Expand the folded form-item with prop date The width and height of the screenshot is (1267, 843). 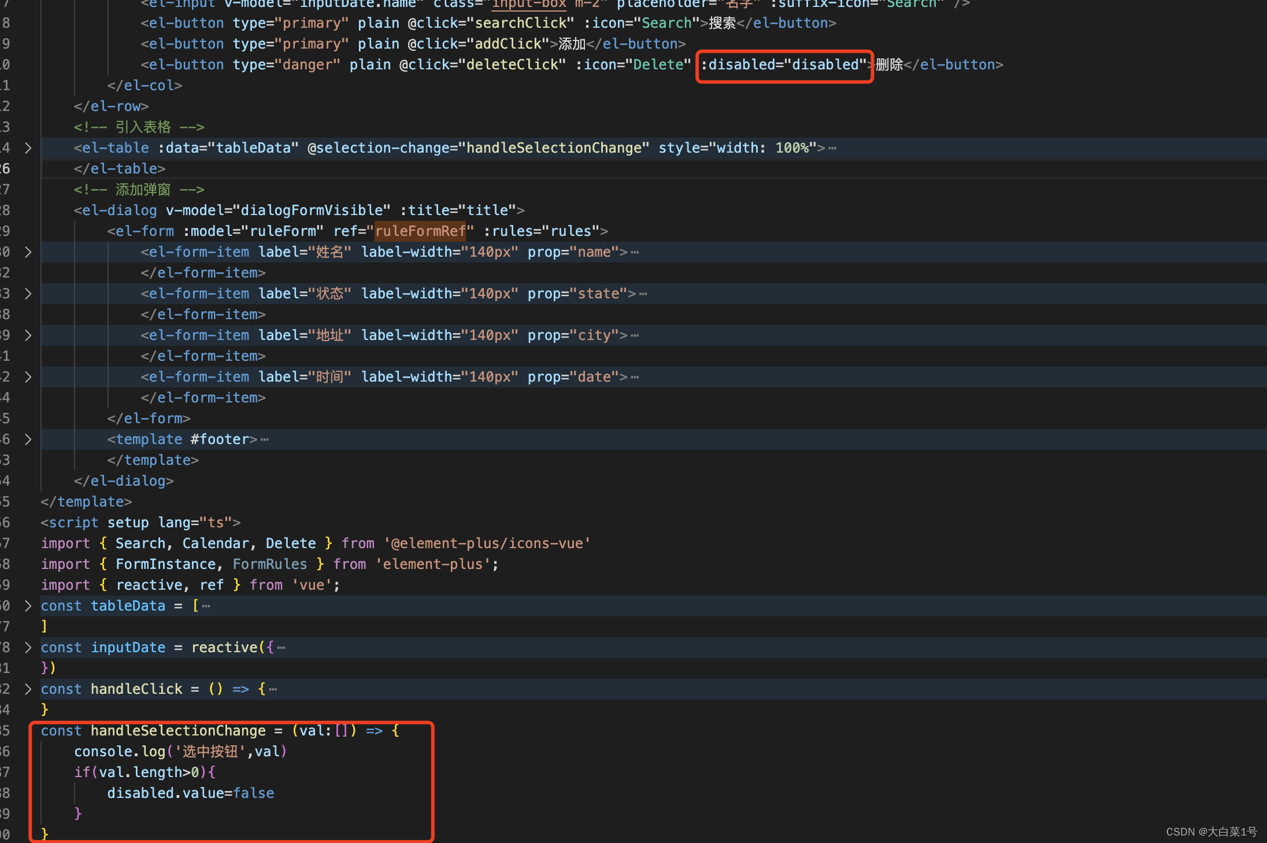[28, 377]
